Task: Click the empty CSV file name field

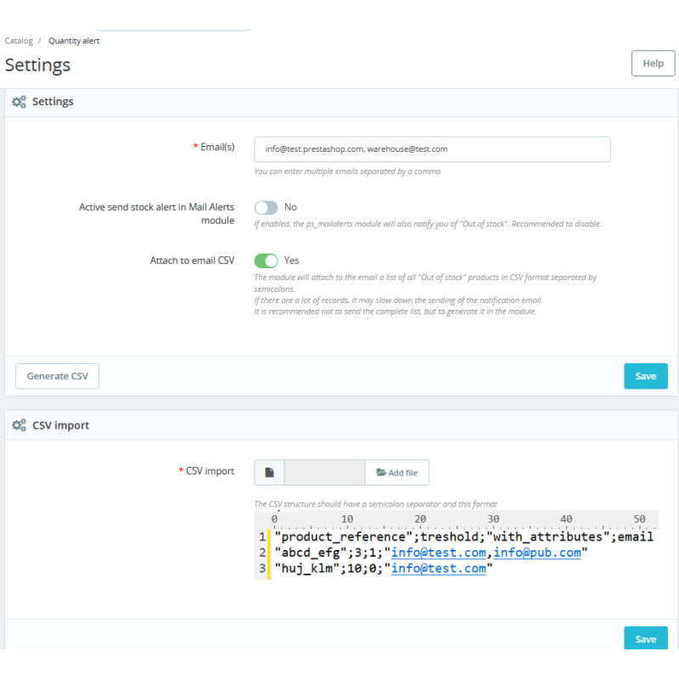Action: coord(324,473)
